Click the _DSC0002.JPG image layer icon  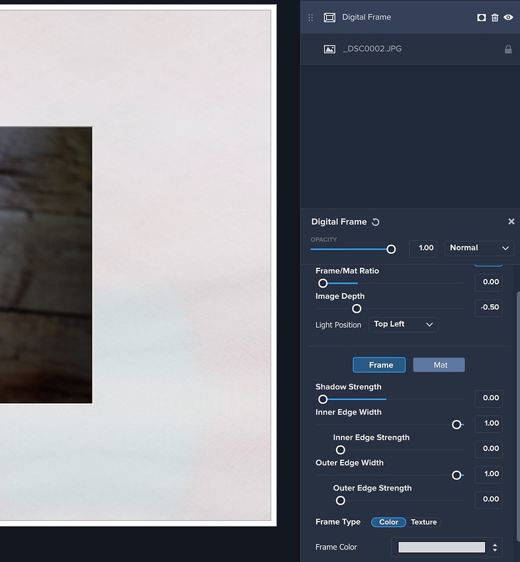(x=329, y=50)
